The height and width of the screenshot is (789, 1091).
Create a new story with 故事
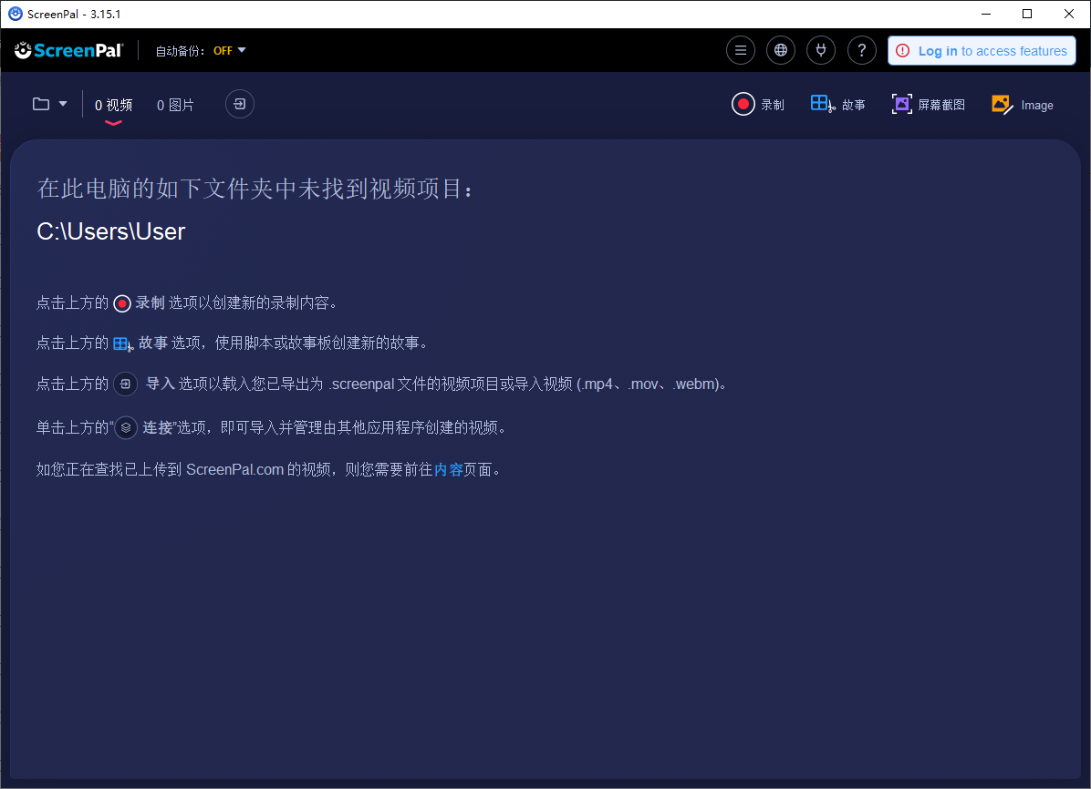point(837,105)
